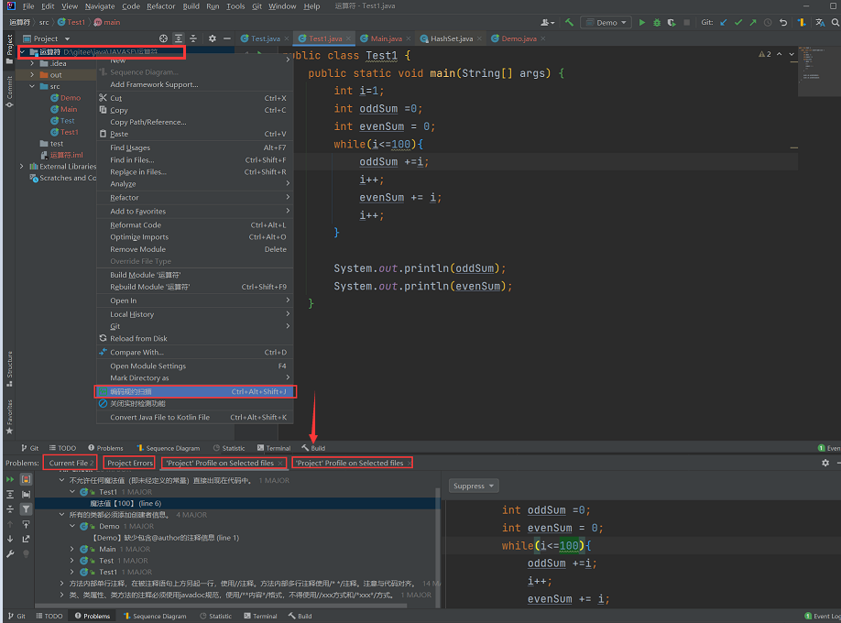The height and width of the screenshot is (623, 841).
Task: Rerun inspection with green double-arrow icon
Action: tap(10, 479)
